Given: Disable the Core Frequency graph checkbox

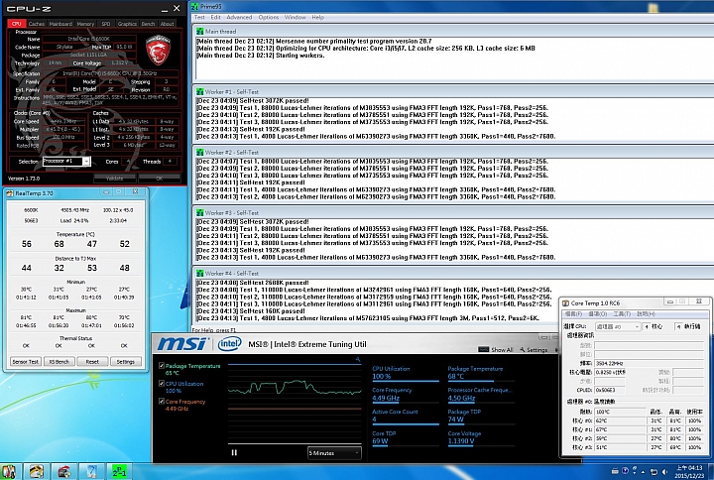Looking at the screenshot, I should [162, 401].
